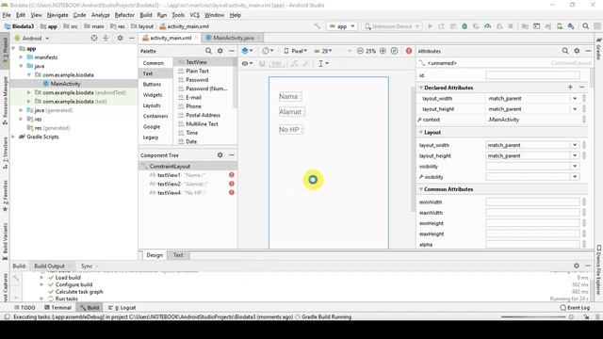This screenshot has height=339, width=603.
Task: Open Android project view dropdown
Action: 32,39
